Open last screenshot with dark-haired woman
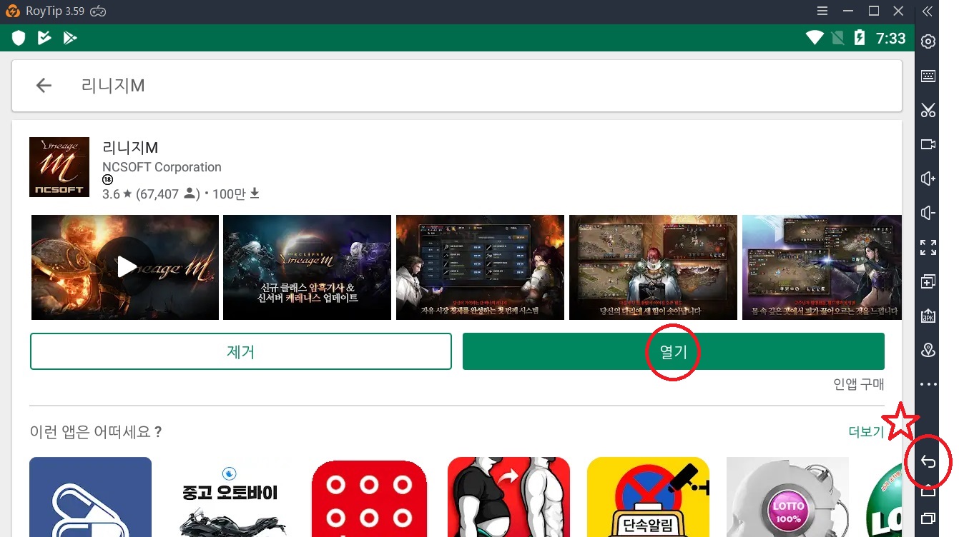The width and height of the screenshot is (959, 537). click(822, 267)
